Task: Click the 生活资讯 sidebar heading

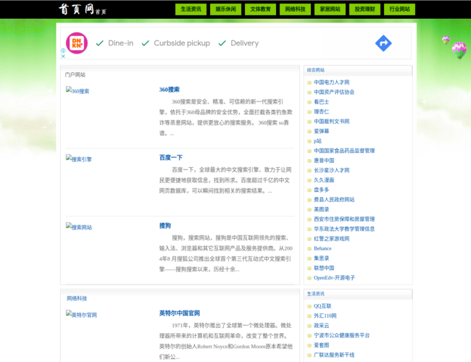Action: 316,294
